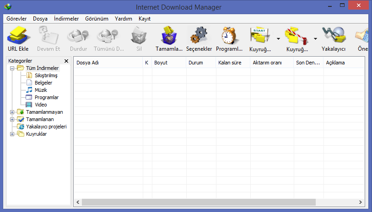This screenshot has width=372, height=212.
Task: Sort by Durum column header
Action: (x=201, y=63)
